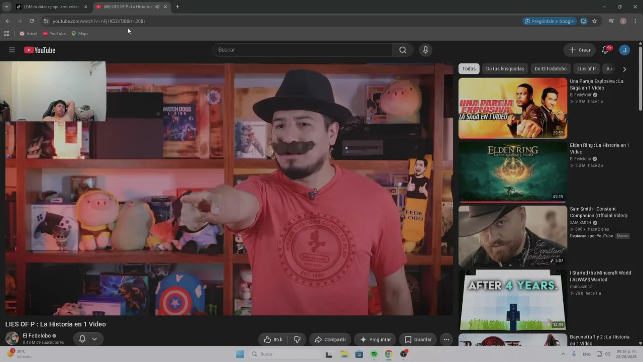Open the ENG language indicator
Image resolution: width=643 pixels, height=362 pixels.
(586, 354)
